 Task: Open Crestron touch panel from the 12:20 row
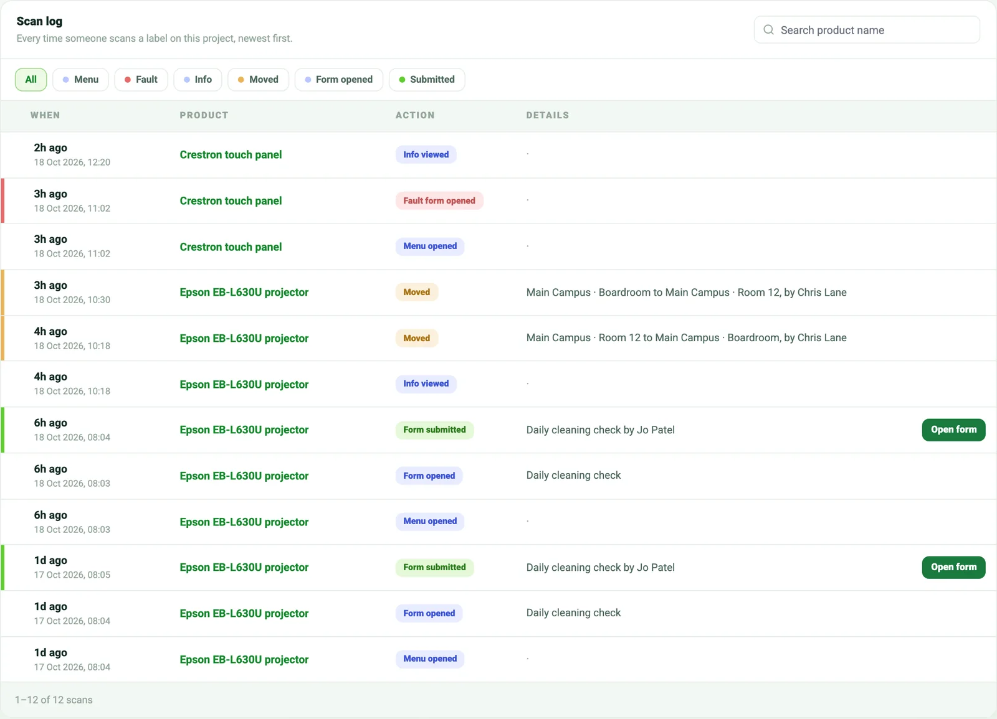pyautogui.click(x=231, y=155)
